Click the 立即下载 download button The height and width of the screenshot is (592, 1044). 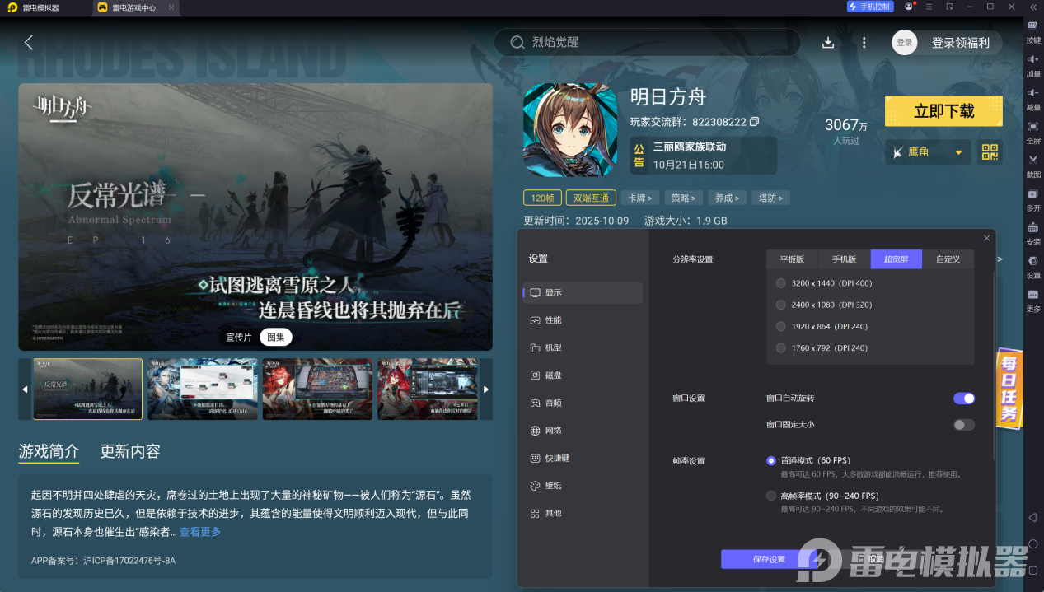[x=943, y=110]
